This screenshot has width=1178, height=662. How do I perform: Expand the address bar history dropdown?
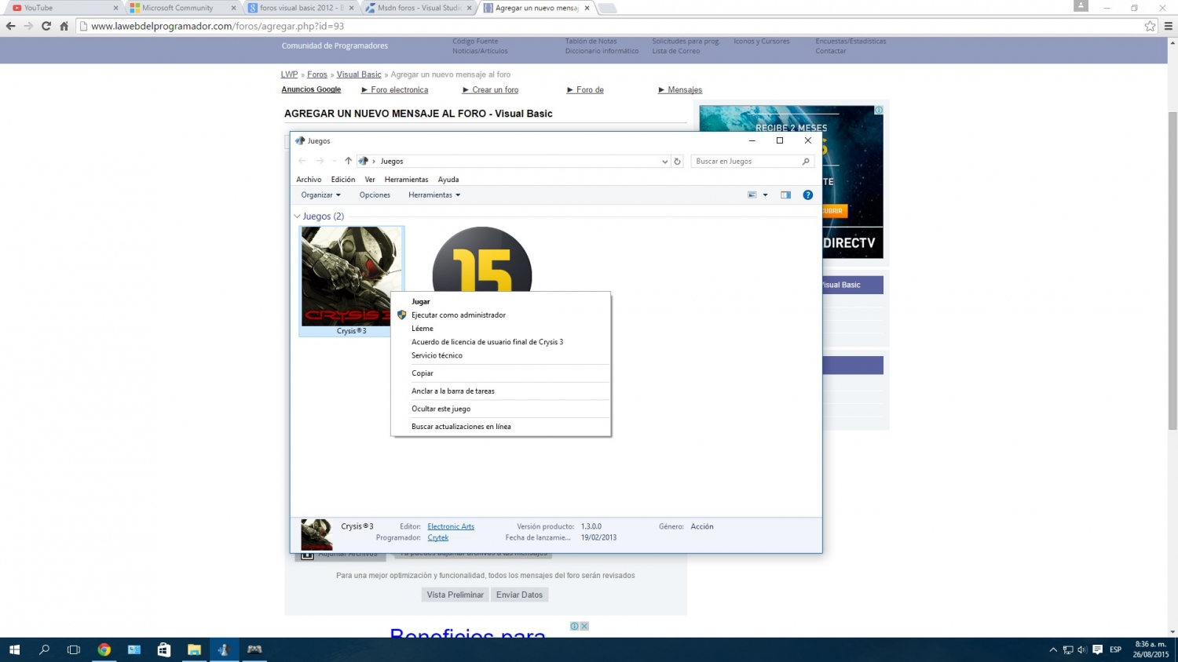(x=665, y=162)
